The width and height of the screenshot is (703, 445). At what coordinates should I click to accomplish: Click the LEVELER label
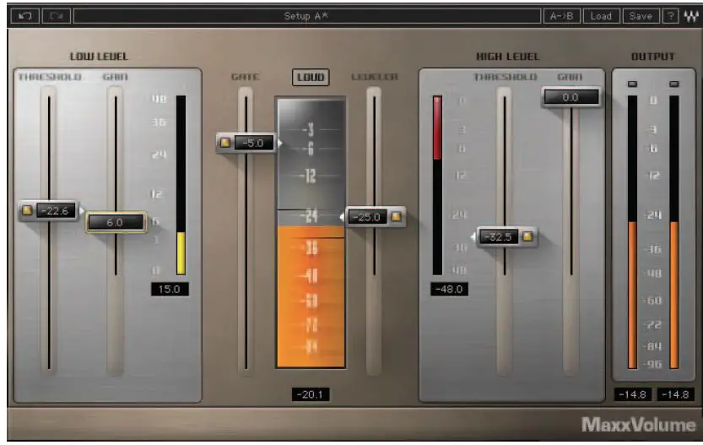point(375,77)
